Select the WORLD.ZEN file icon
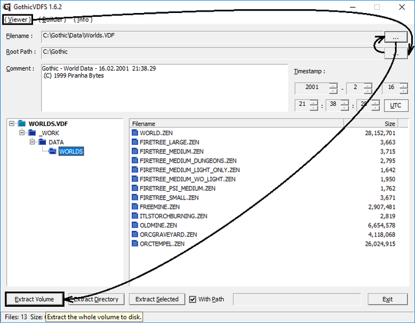Image resolution: width=415 pixels, height=323 pixels. (x=135, y=133)
